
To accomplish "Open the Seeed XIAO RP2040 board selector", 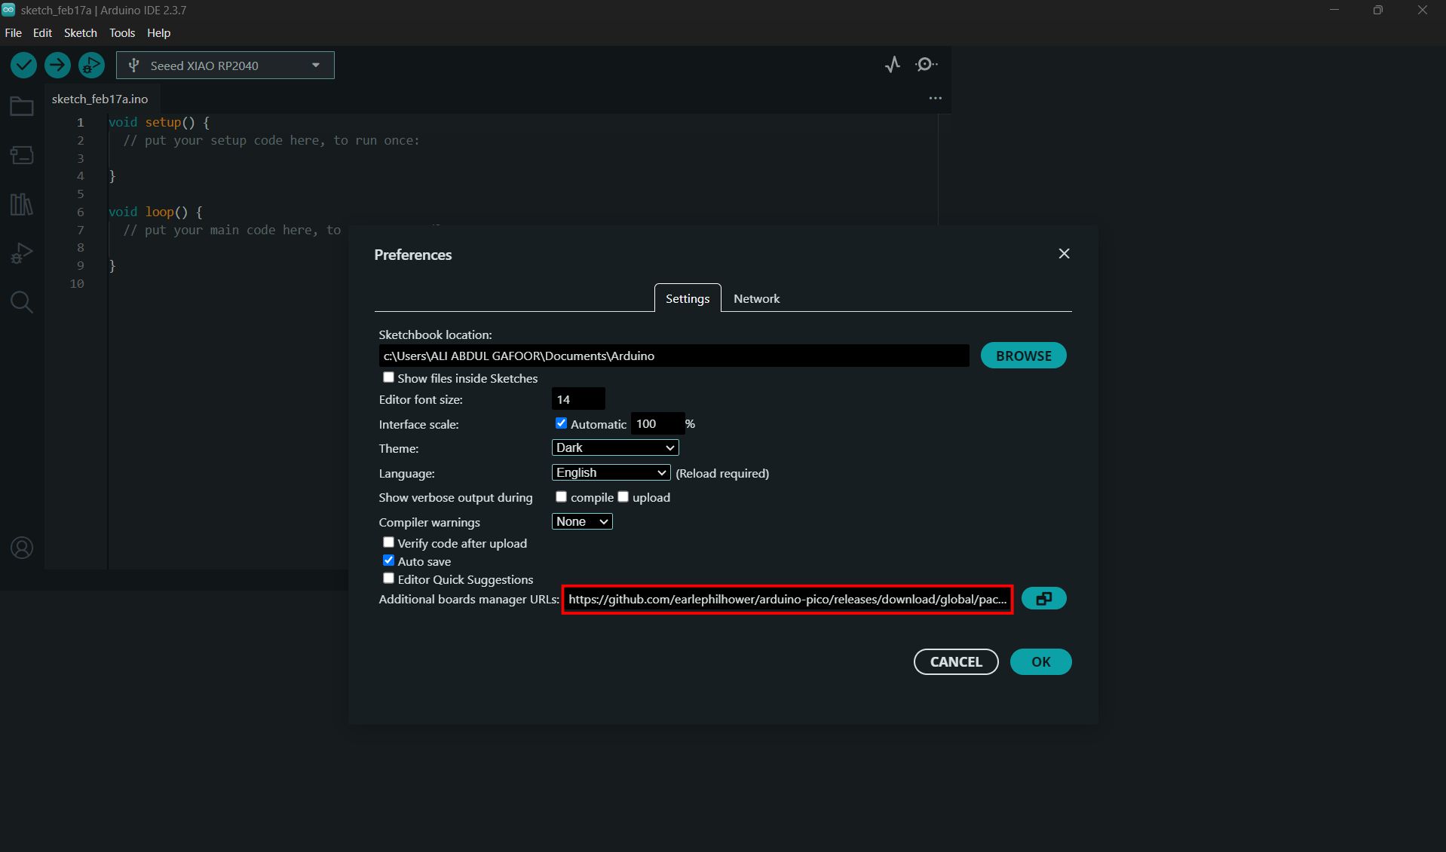I will click(225, 66).
